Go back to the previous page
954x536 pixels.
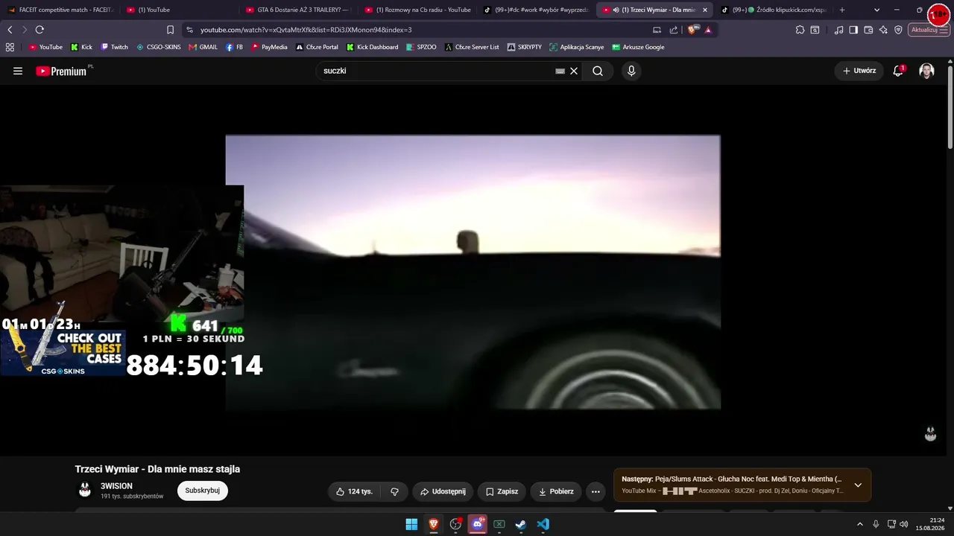(x=10, y=30)
